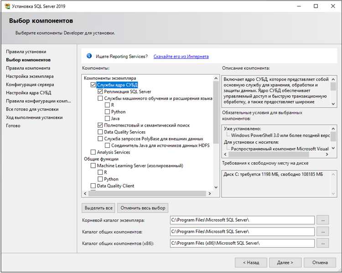This screenshot has height=273, width=342.
Task: Select Готово step in sidebar
Action: pos(13,126)
